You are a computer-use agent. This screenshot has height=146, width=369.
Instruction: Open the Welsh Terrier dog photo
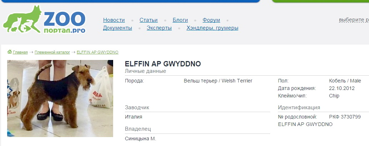pos(60,99)
